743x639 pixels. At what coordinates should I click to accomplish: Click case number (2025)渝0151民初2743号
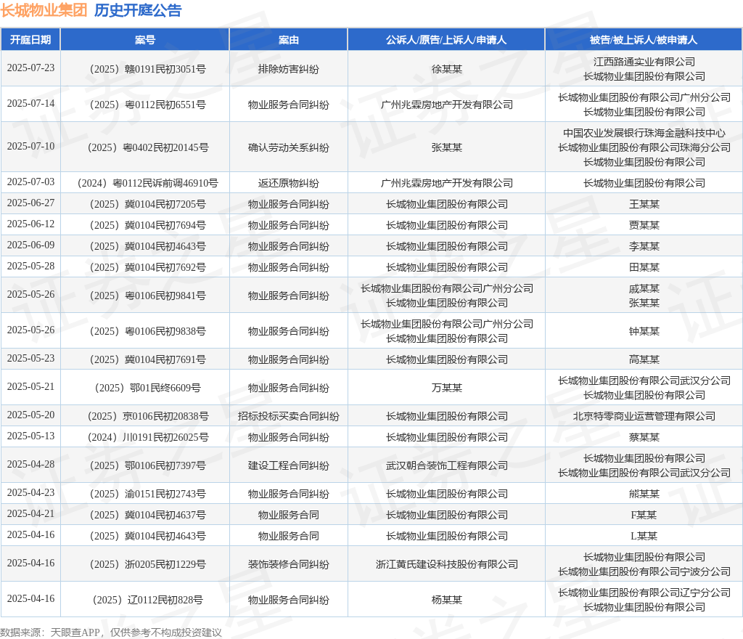pyautogui.click(x=147, y=494)
